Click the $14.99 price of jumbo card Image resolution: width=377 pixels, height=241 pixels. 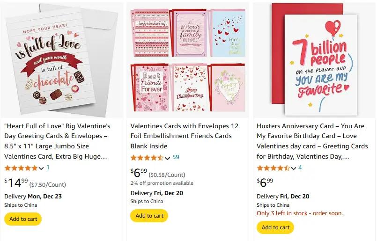pyautogui.click(x=16, y=183)
